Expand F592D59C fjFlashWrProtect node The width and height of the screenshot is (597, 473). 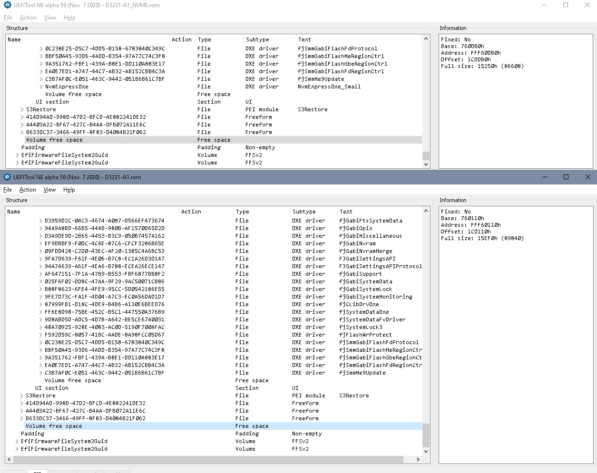[41, 335]
